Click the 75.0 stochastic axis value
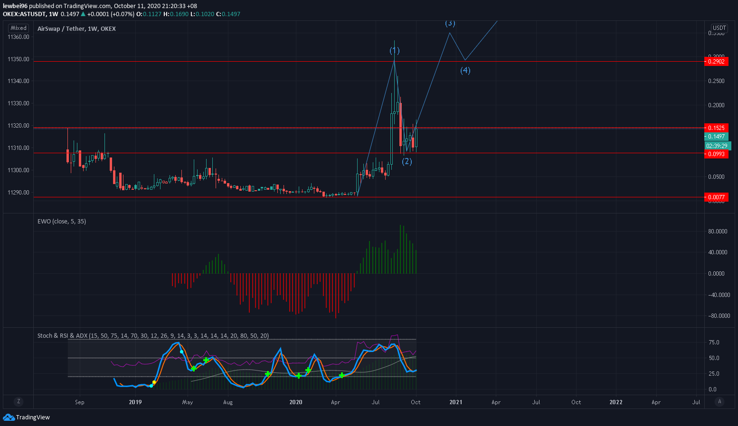This screenshot has height=426, width=738. 714,343
